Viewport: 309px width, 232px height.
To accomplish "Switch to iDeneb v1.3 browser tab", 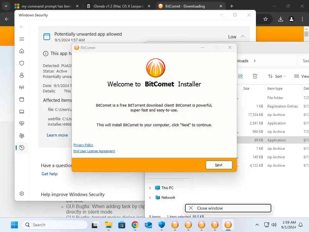I will tap(118, 6).
